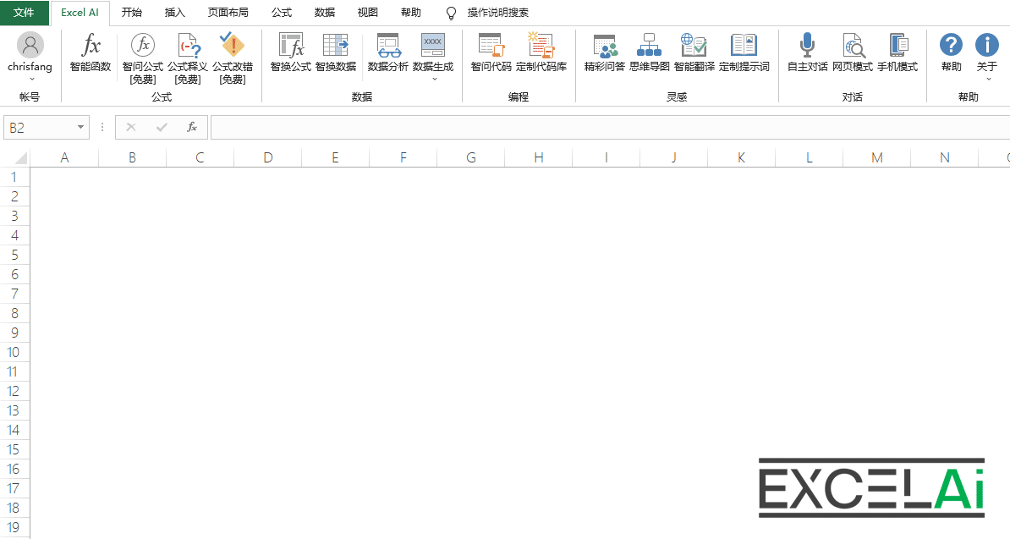
Task: Click the 公式改错 formula correction icon
Action: [x=233, y=46]
